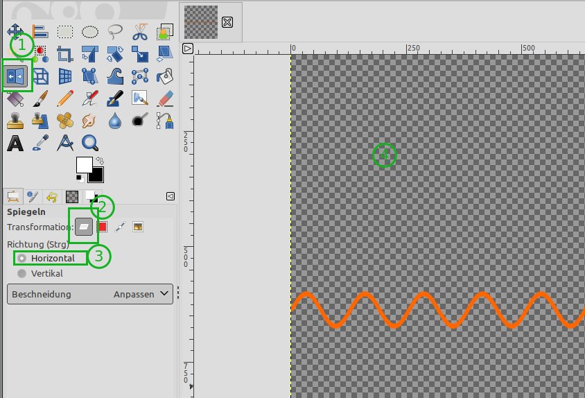This screenshot has width=585, height=398.
Task: Set transformation target to Path
Action: tap(120, 227)
